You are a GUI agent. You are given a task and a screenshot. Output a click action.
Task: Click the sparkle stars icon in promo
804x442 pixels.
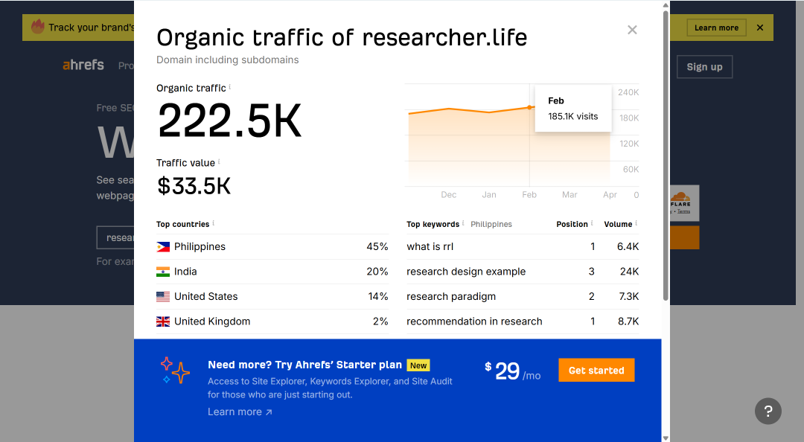[x=175, y=371]
